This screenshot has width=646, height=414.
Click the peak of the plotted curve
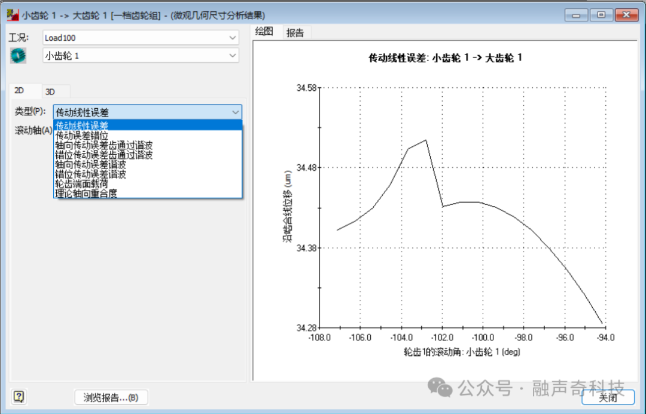click(426, 140)
